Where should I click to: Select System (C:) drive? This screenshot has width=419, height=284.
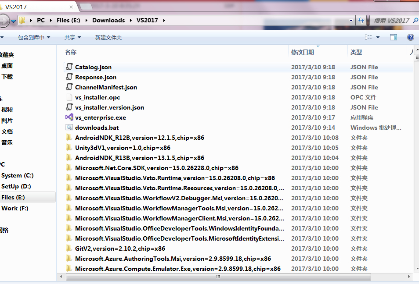pyautogui.click(x=18, y=175)
